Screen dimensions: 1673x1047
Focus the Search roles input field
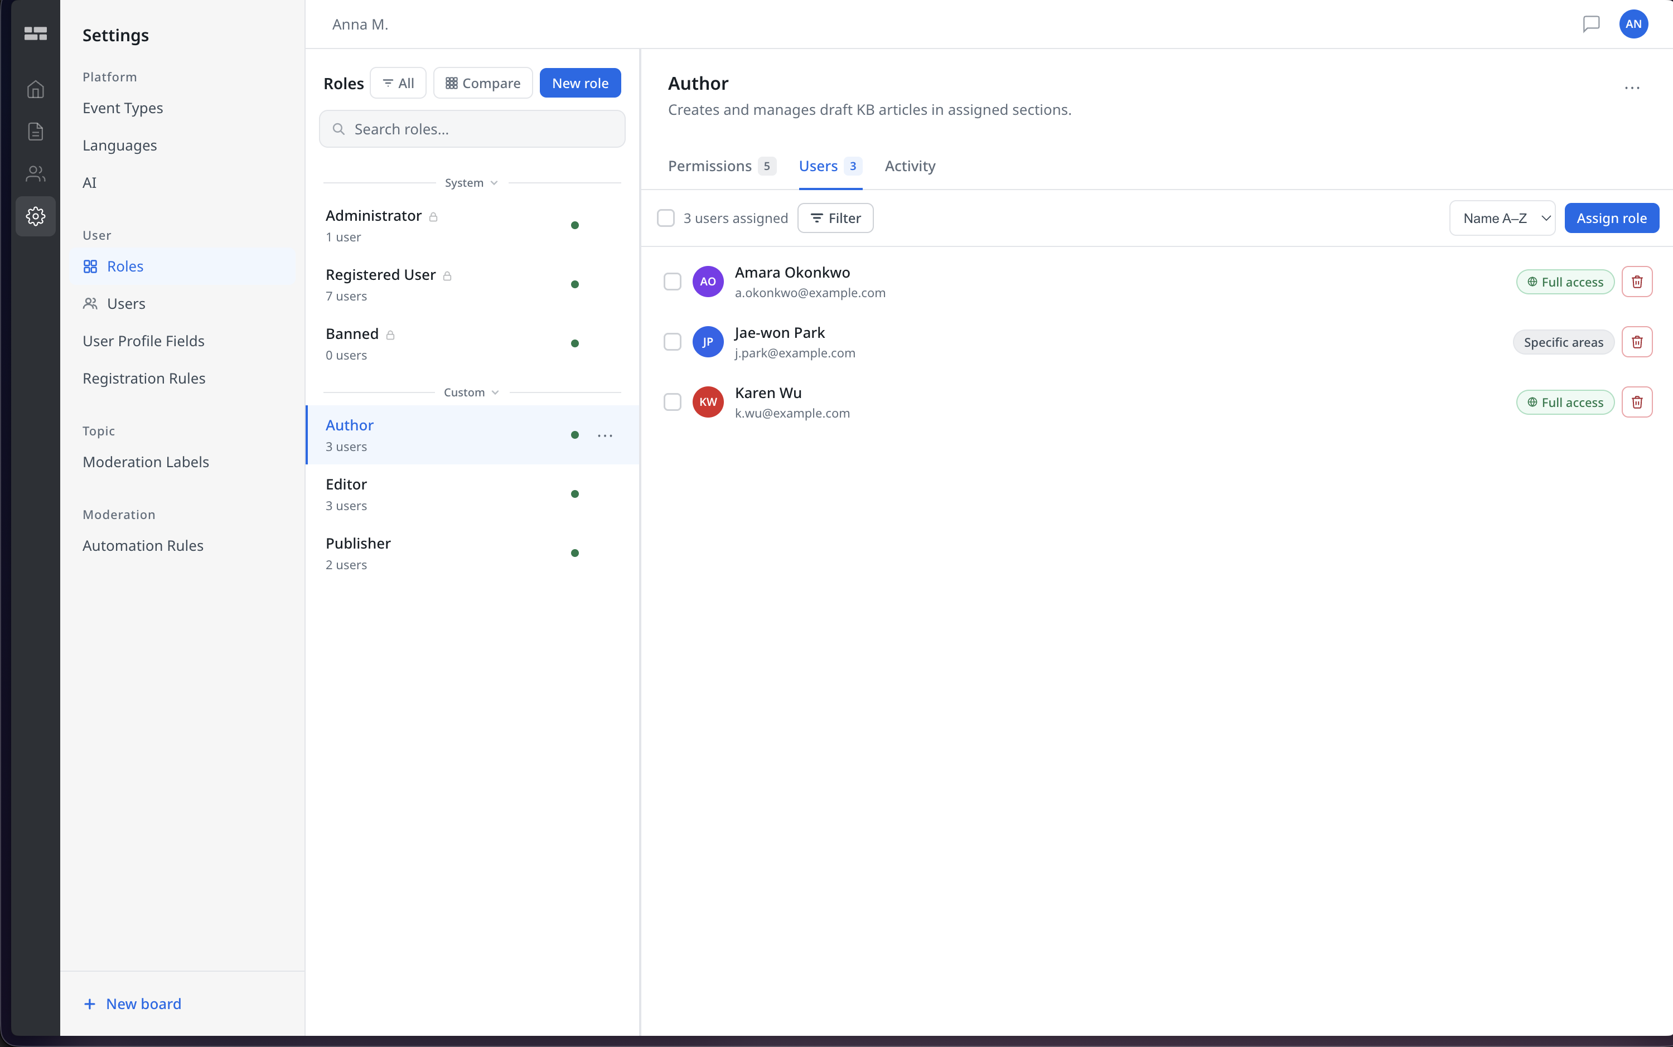pos(472,129)
